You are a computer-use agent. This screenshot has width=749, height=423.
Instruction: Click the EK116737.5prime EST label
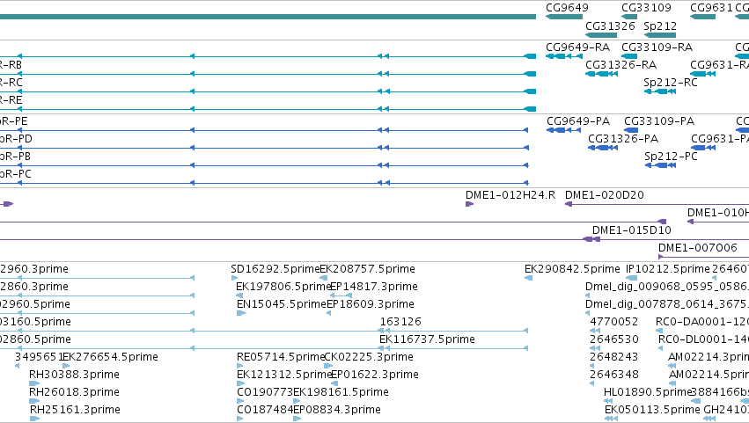[x=427, y=339]
